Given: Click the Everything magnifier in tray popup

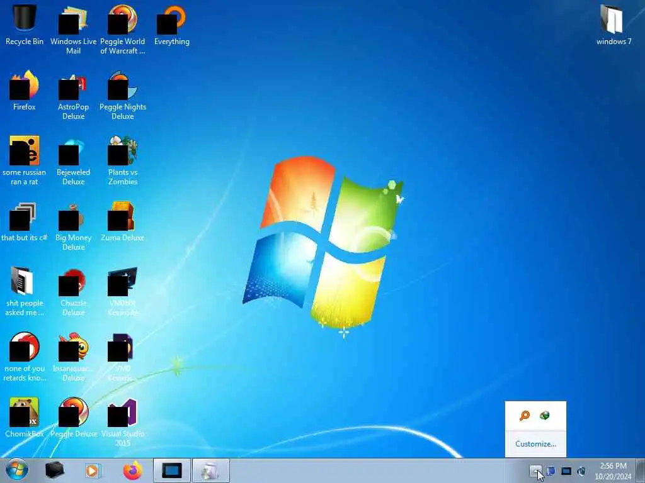Looking at the screenshot, I should [x=525, y=416].
